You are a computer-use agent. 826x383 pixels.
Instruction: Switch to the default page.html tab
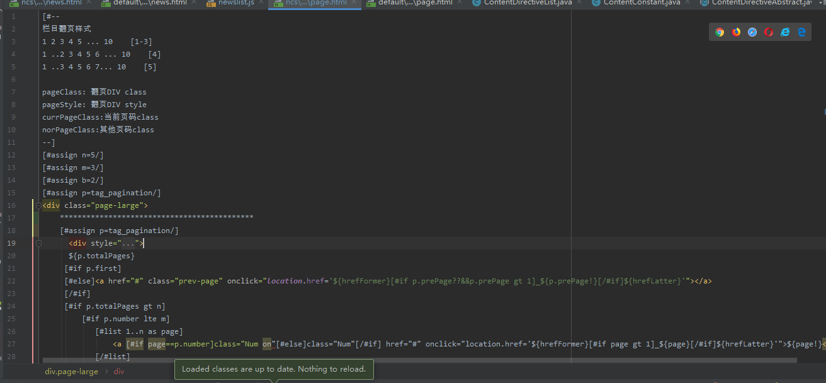[x=415, y=3]
